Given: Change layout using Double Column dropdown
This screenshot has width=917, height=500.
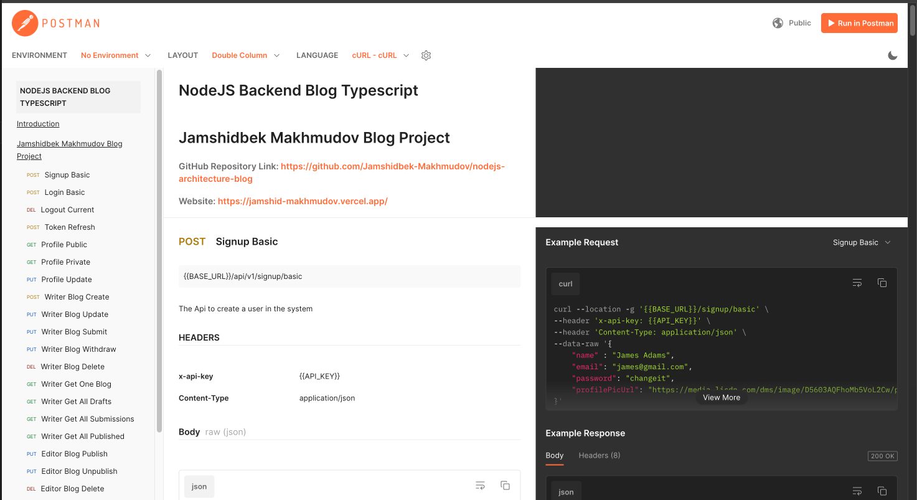Looking at the screenshot, I should click(x=245, y=55).
